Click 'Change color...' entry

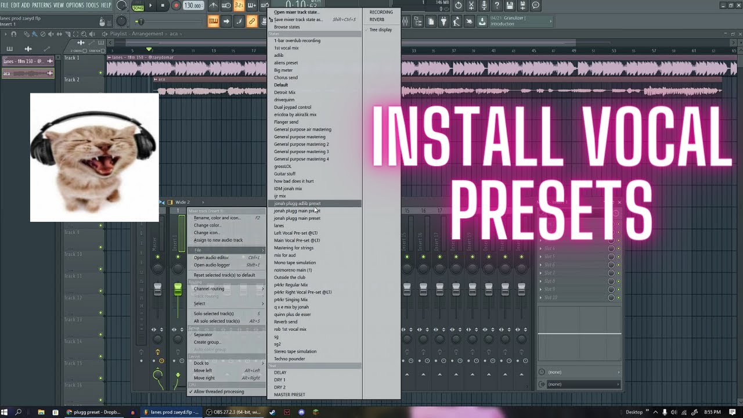pos(226,225)
